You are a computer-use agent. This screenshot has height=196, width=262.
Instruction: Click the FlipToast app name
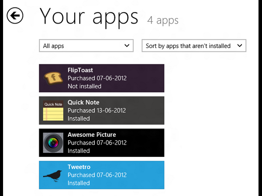[x=80, y=70]
